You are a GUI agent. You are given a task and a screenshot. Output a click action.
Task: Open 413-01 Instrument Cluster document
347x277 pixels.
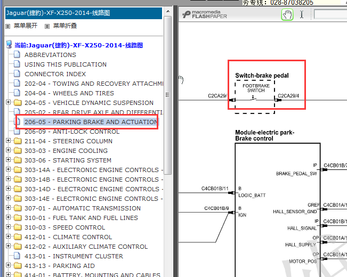click(x=74, y=256)
